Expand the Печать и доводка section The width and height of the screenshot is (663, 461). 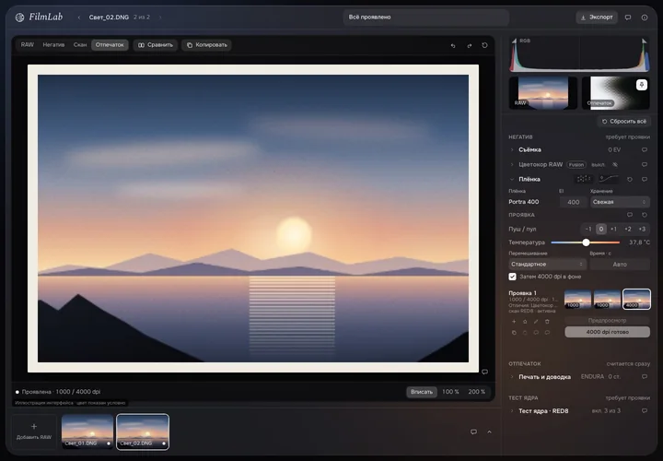[512, 376]
